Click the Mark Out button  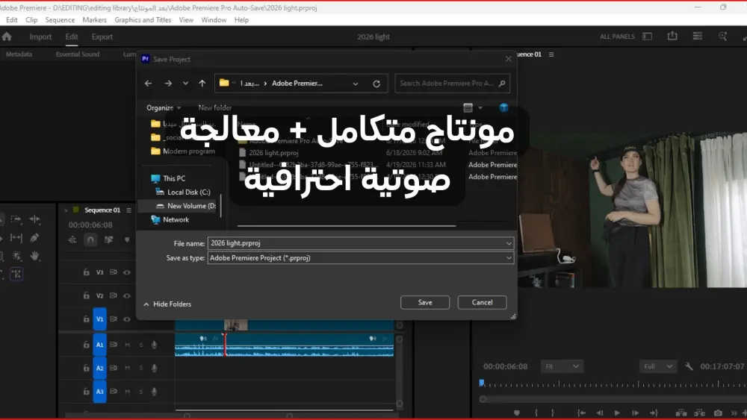pos(553,413)
